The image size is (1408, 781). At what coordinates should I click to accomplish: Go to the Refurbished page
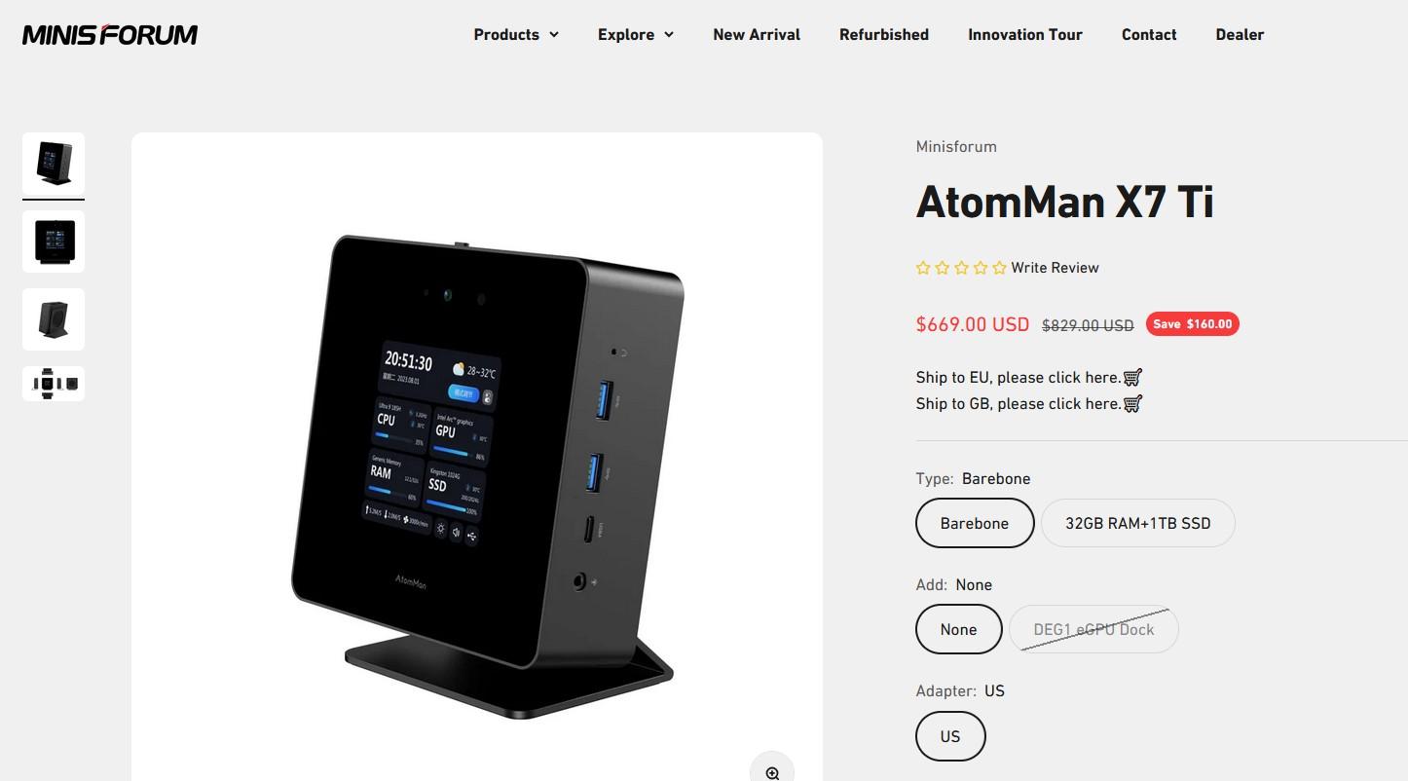coord(884,34)
